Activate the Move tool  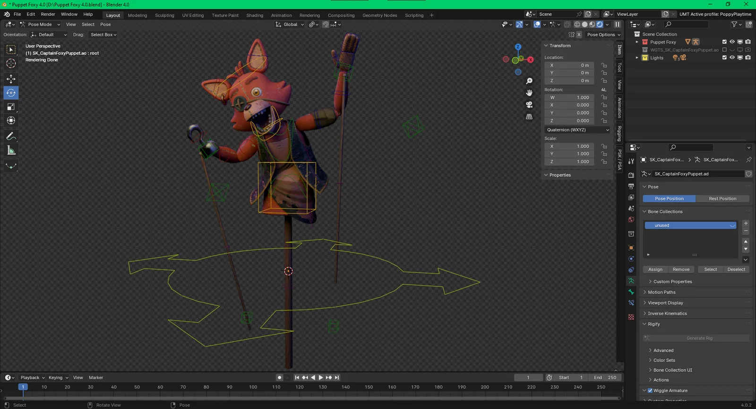(11, 79)
